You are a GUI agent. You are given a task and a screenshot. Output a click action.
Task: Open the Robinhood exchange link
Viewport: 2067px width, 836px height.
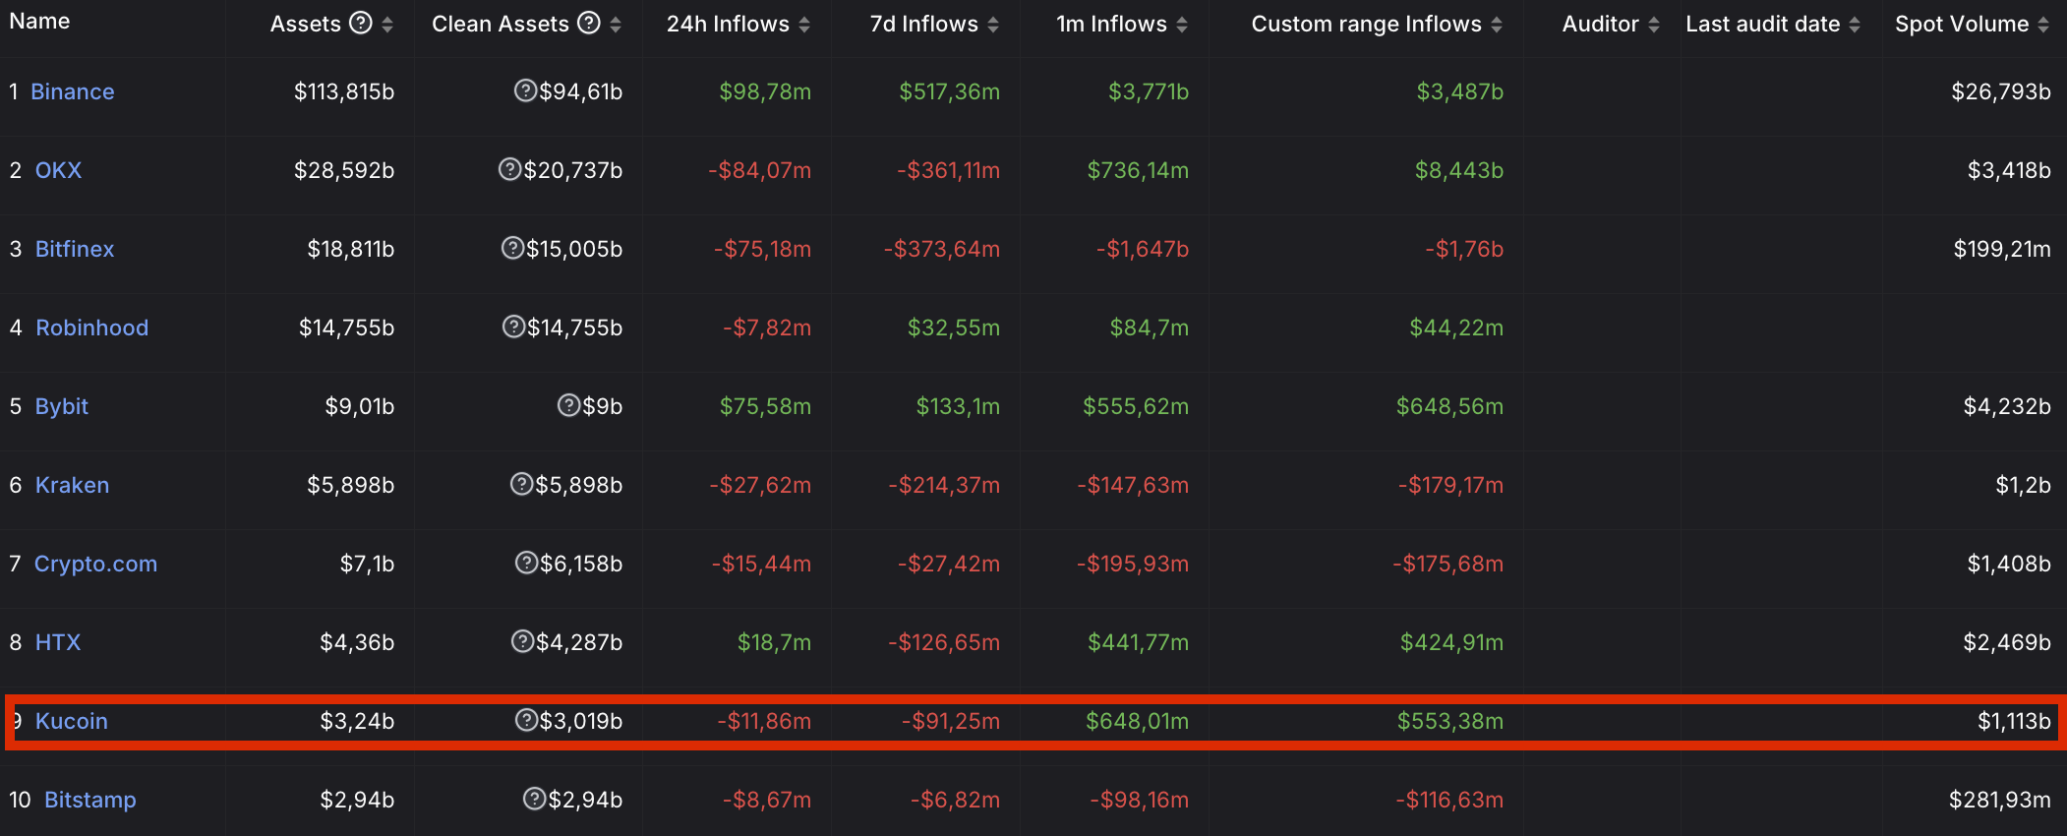pos(92,328)
